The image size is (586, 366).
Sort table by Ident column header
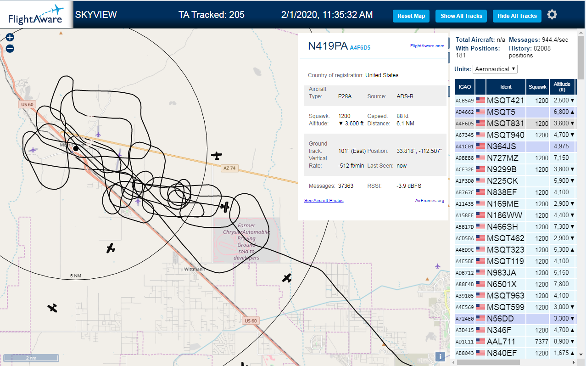click(506, 87)
